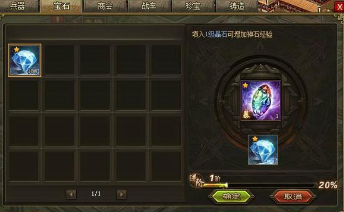Click the 1/1 page indicator
The image size is (344, 212).
[96, 193]
